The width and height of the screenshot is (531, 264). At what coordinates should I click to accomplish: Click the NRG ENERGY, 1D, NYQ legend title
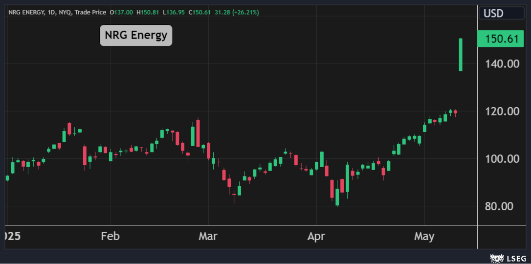pos(40,13)
